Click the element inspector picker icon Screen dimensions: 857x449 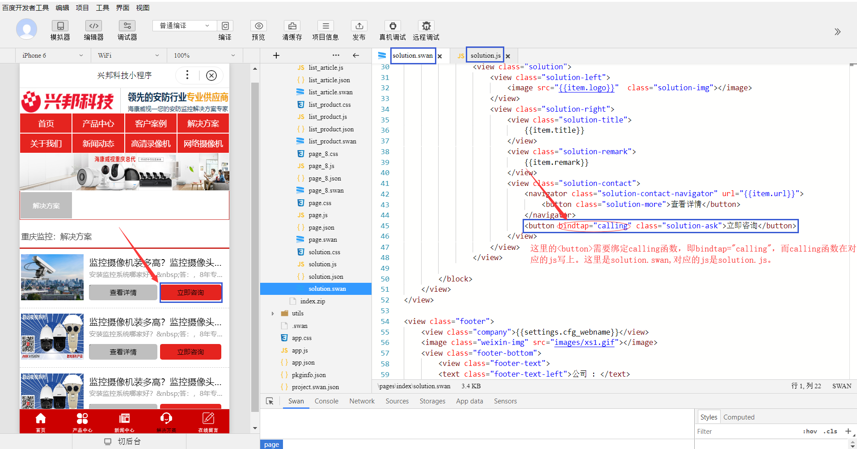tap(270, 401)
